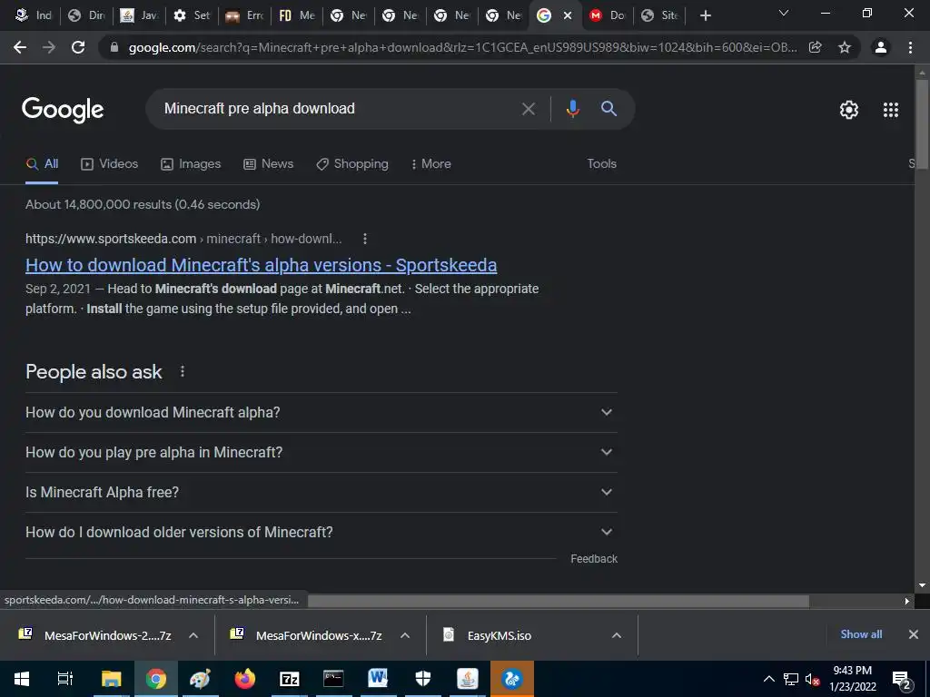This screenshot has height=697, width=930.
Task: Open Windows Start menu
Action: click(x=22, y=679)
